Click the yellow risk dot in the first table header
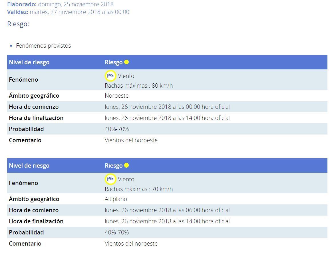This screenshot has height=253, width=336. pyautogui.click(x=126, y=62)
